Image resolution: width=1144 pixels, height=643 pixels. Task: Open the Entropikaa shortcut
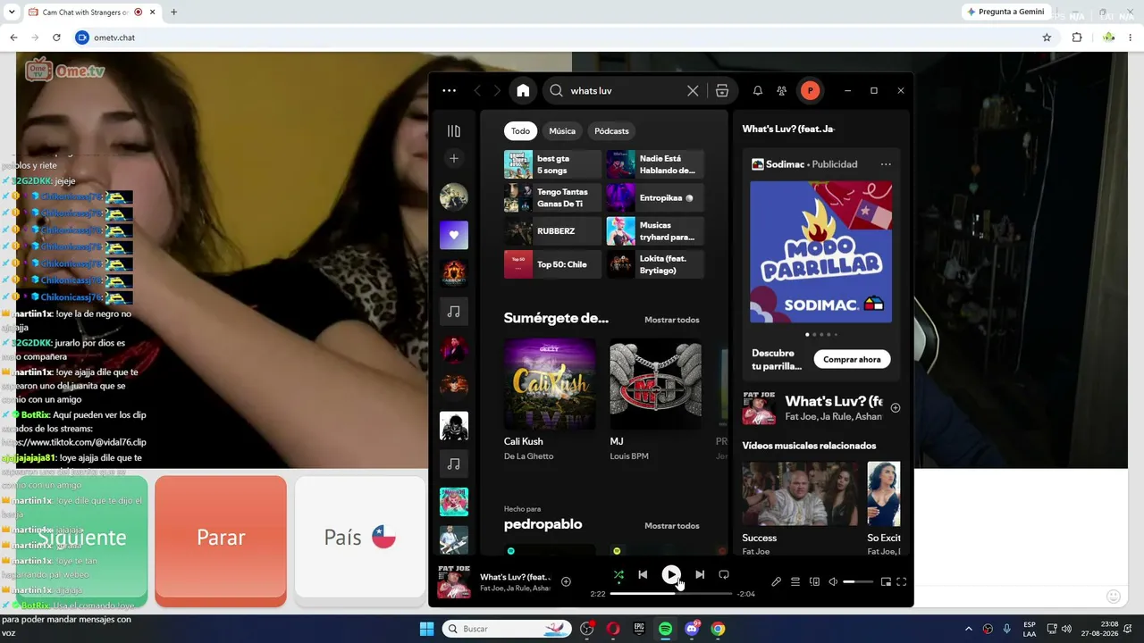point(655,197)
